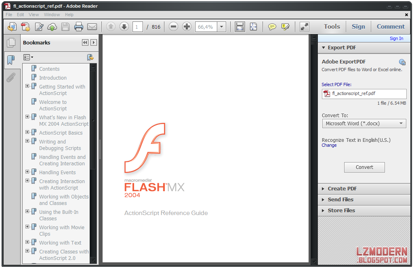Viewport: 414px width, 268px height.
Task: Toggle read mode expand arrows icon
Action: coord(305,27)
